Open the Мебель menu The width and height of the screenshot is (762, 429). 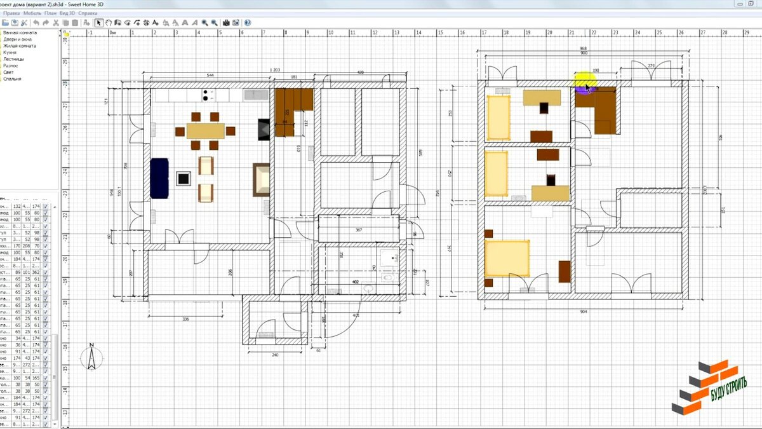[32, 13]
